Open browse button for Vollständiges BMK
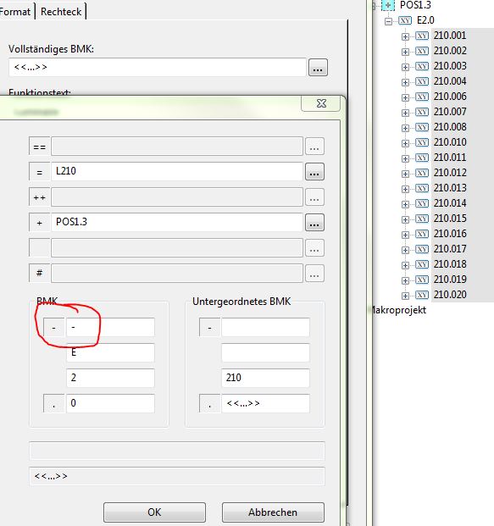The image size is (494, 526). pos(318,68)
